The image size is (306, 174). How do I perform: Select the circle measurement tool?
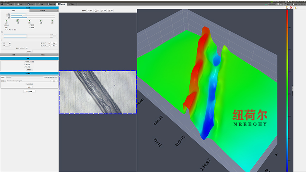point(97,11)
